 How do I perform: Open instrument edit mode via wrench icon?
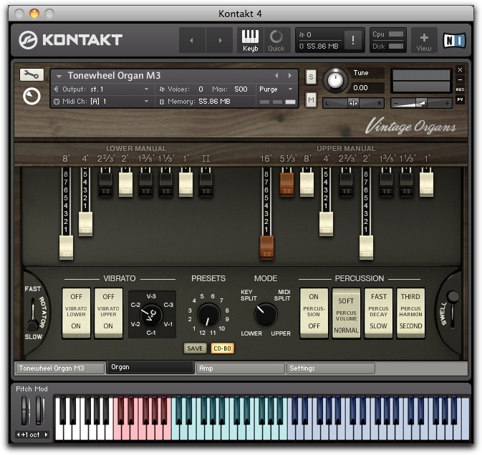coord(32,74)
